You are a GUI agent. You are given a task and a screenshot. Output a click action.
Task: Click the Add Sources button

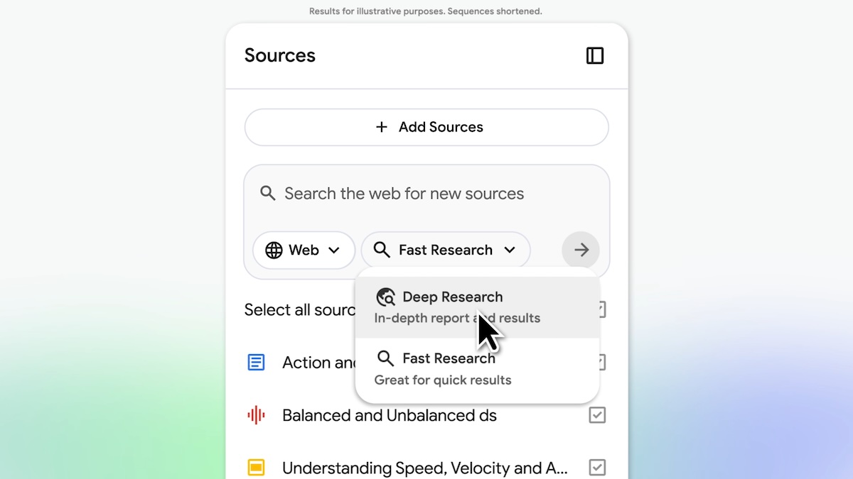click(x=426, y=127)
